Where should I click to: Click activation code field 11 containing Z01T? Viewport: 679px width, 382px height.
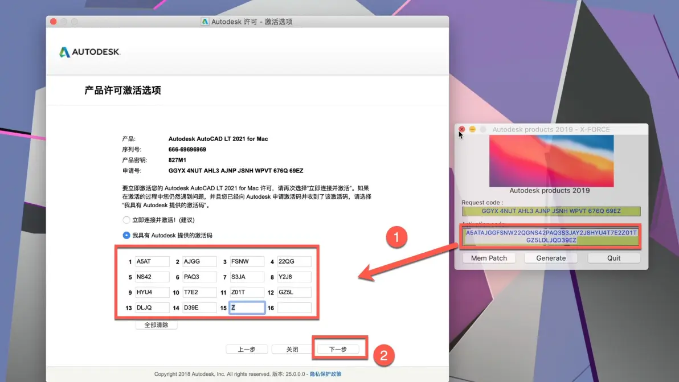(x=247, y=293)
